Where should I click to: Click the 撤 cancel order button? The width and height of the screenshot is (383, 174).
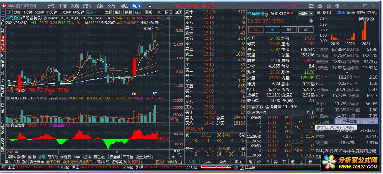click(x=289, y=30)
